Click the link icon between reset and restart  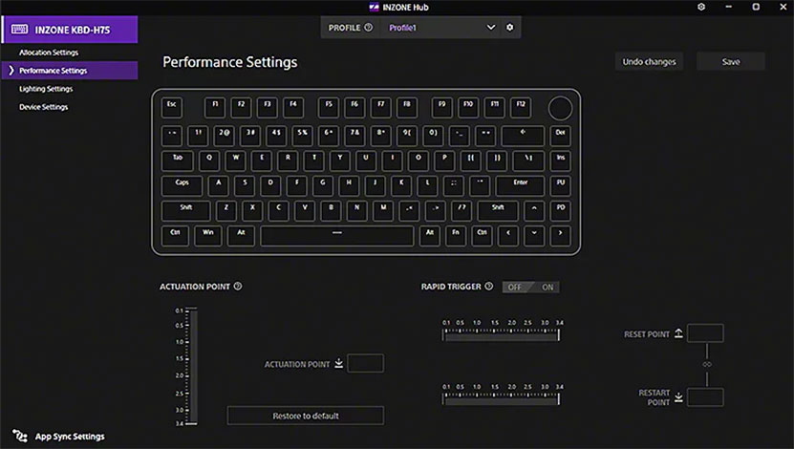pos(707,365)
